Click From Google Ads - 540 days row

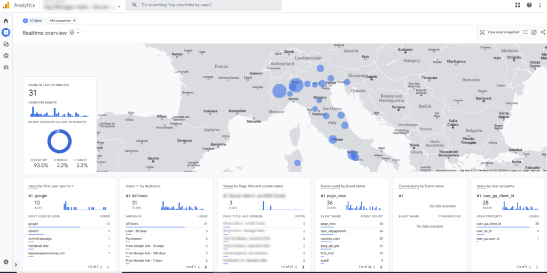167,253
